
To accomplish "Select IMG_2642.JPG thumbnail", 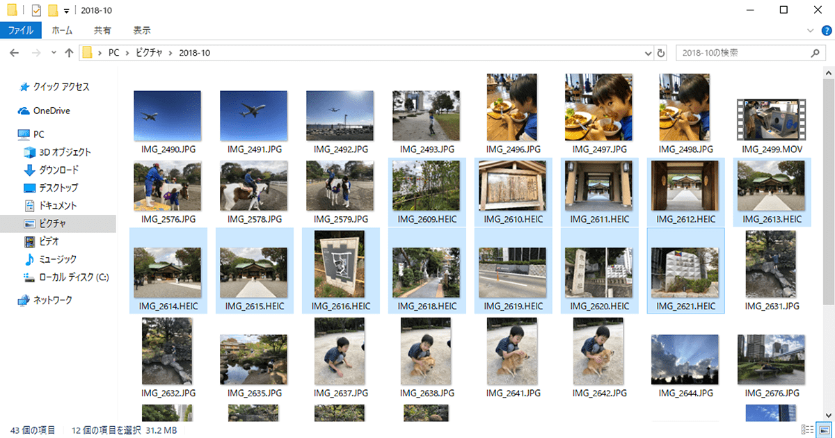I will coord(598,352).
